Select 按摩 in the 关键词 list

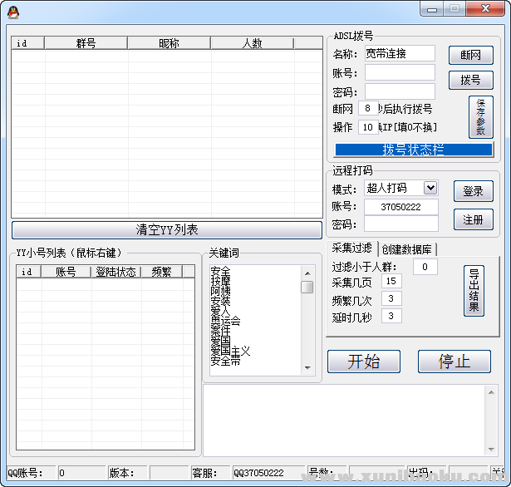(x=221, y=283)
